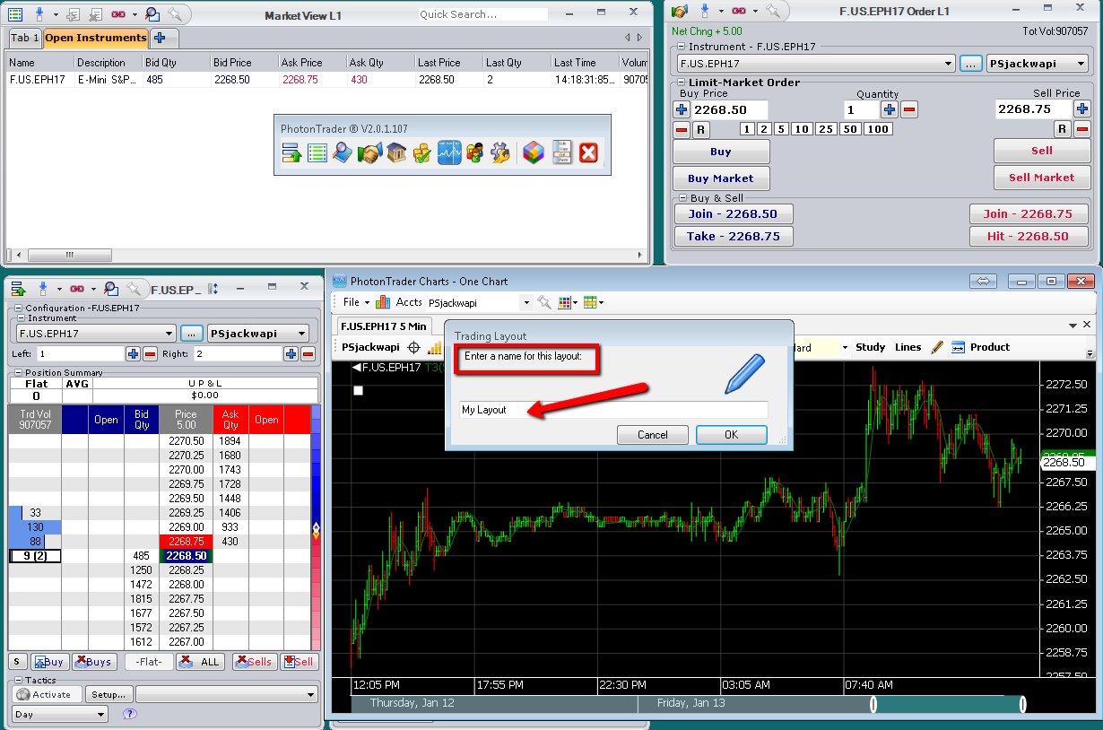Image resolution: width=1103 pixels, height=730 pixels.
Task: Click the layout name input field
Action: (x=613, y=410)
